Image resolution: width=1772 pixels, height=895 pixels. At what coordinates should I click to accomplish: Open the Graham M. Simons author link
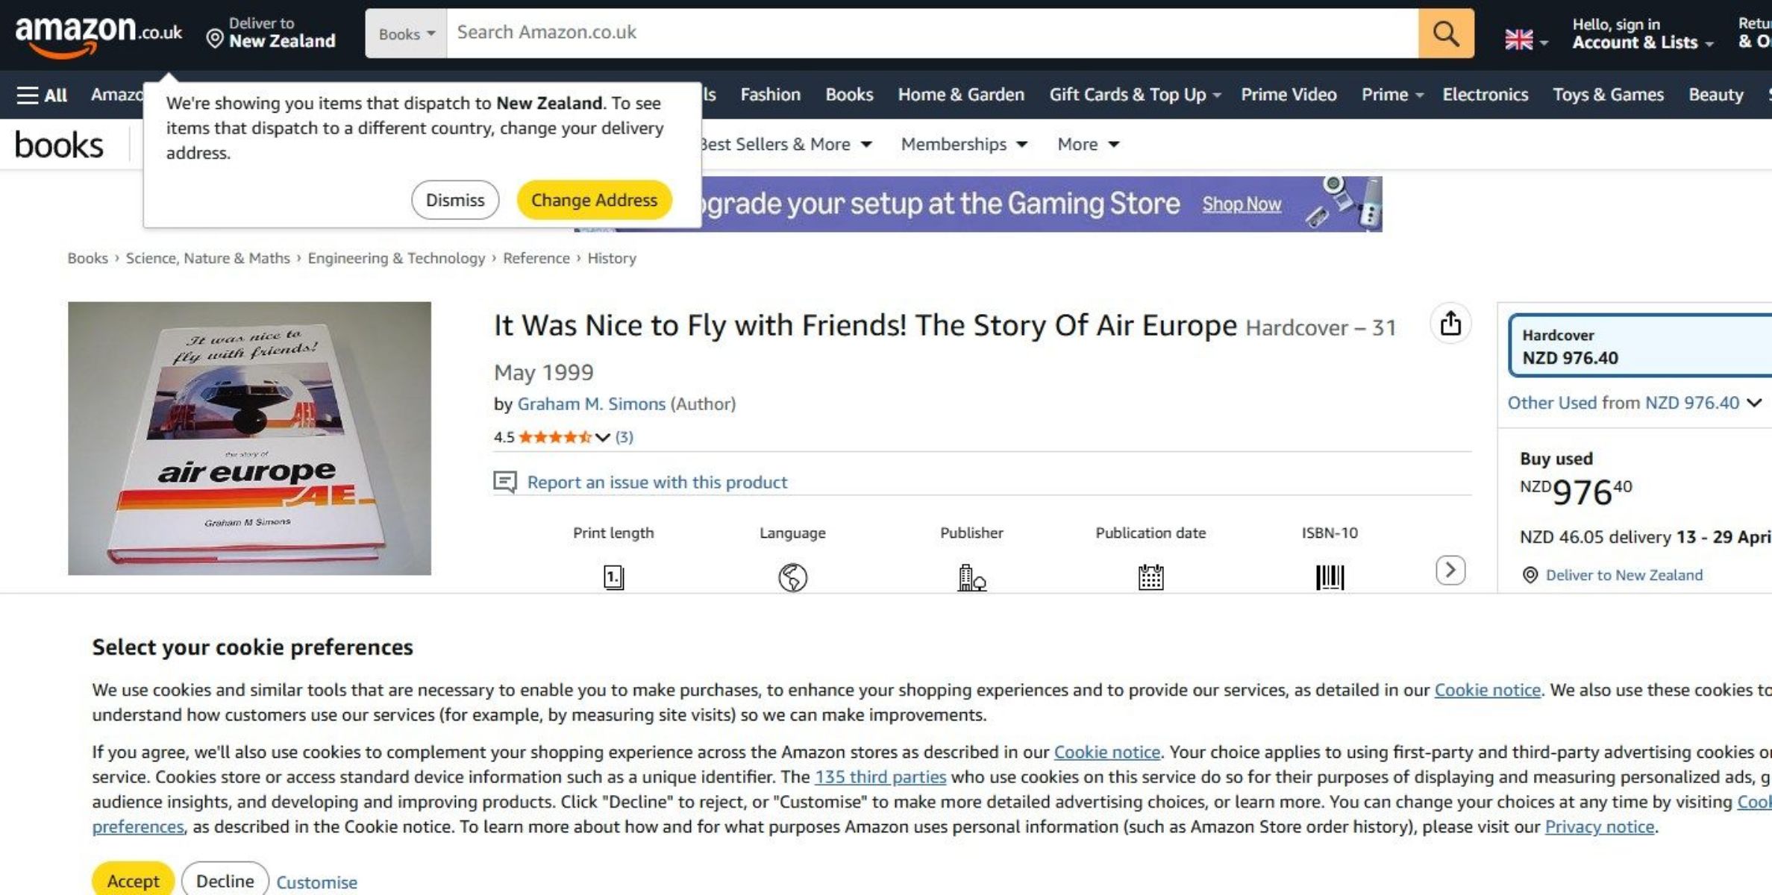[591, 403]
